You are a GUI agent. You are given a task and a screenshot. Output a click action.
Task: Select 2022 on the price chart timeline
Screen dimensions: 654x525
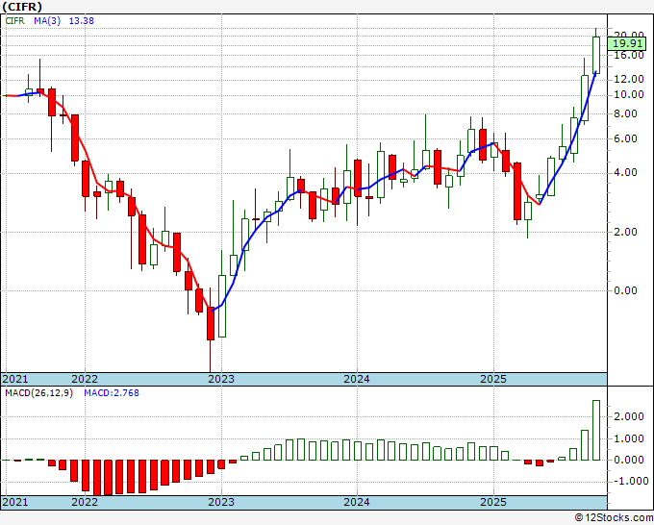85,379
